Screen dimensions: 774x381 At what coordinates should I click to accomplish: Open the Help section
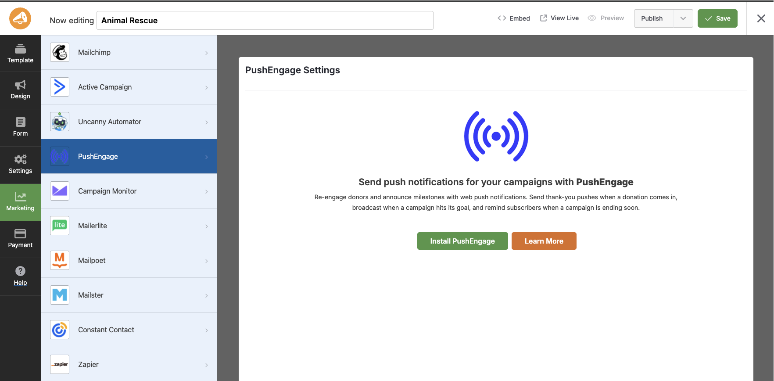click(x=20, y=277)
